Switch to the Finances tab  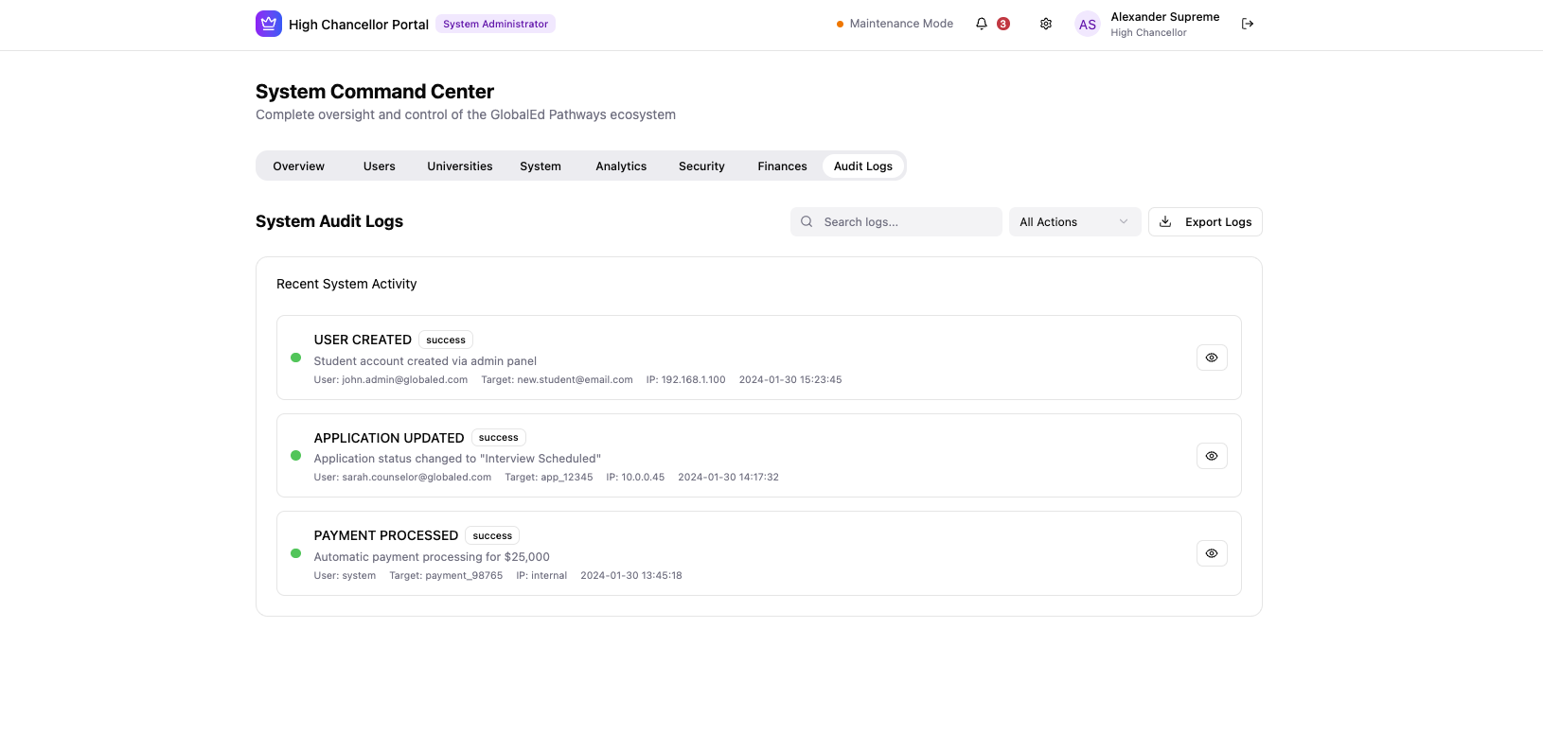[782, 166]
